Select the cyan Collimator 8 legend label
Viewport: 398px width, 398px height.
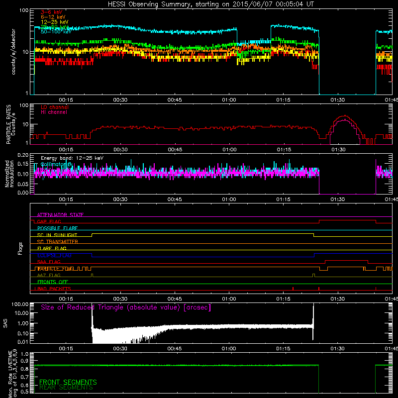pyautogui.click(x=56, y=164)
